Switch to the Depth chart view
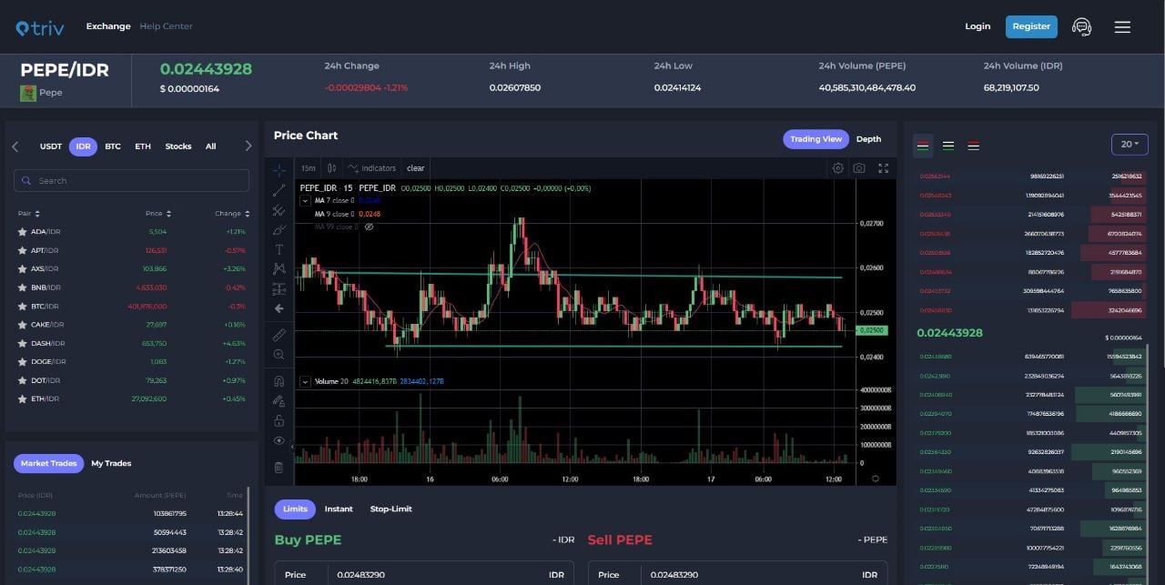Screen dimensions: 1165x585 coord(868,138)
